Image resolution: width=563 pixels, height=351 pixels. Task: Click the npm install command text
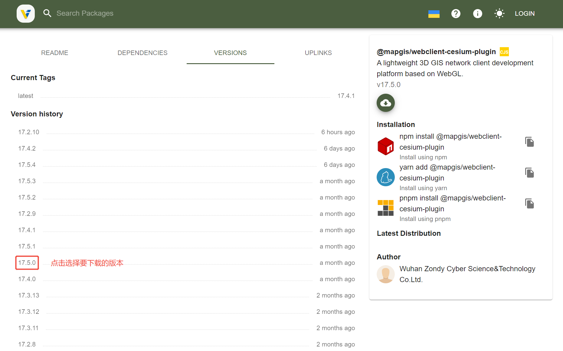(x=450, y=142)
